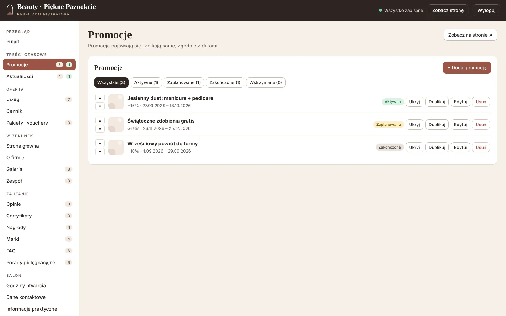Add a new promotion with Dodaj promocję
This screenshot has width=506, height=316.
tap(467, 68)
